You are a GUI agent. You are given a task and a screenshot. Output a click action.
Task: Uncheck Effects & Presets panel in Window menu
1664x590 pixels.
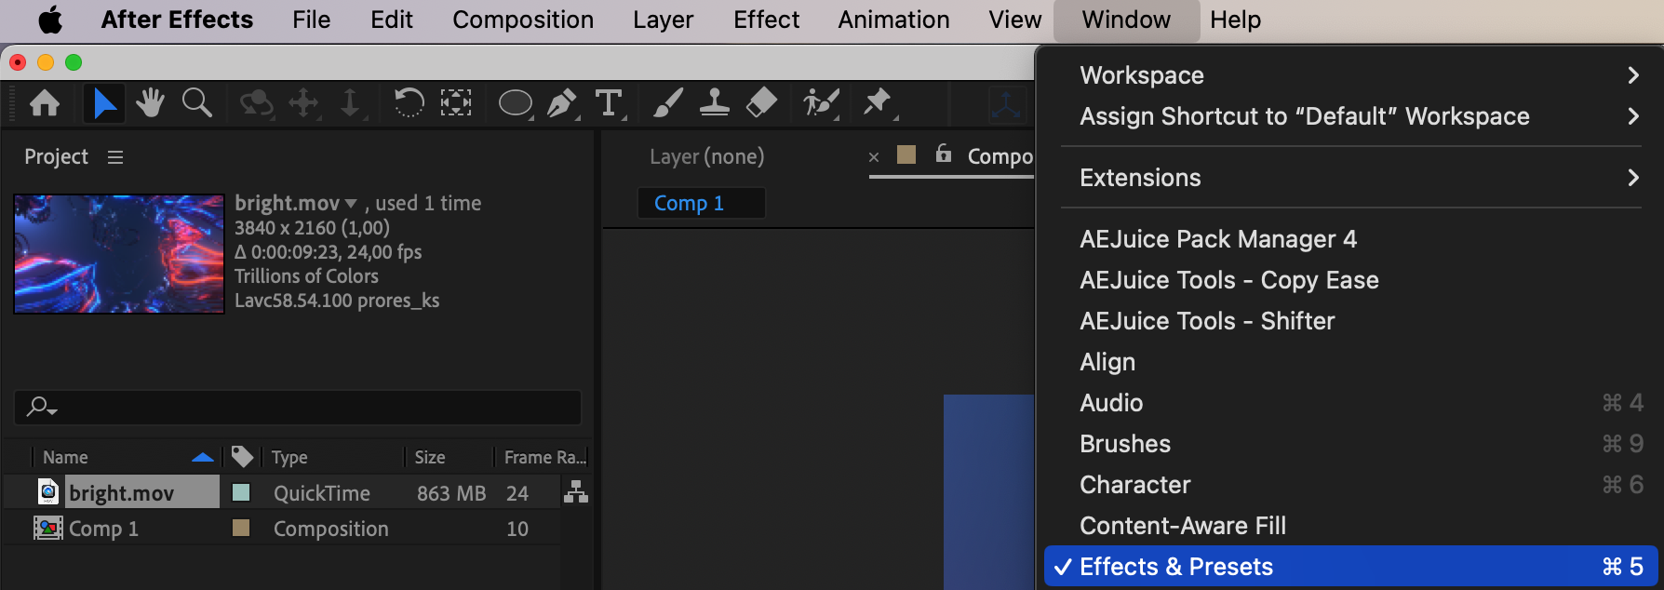click(1176, 567)
